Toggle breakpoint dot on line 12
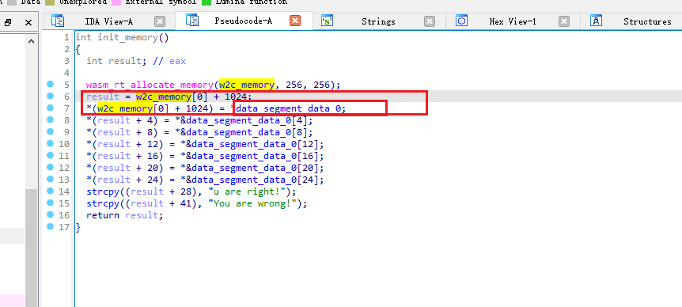 point(51,167)
